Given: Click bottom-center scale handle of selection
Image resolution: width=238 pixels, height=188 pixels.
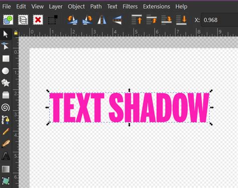Looking at the screenshot, I should (129, 125).
